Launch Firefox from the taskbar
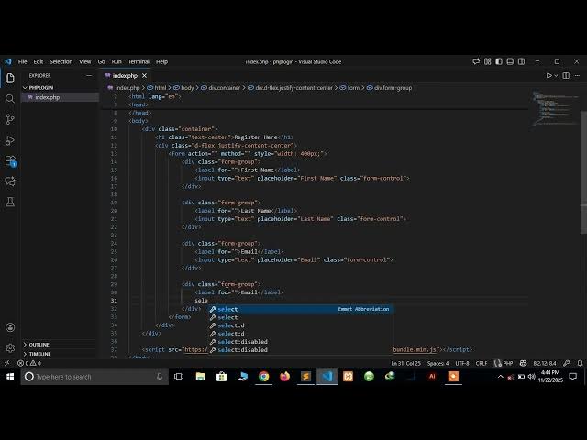587x440 pixels. pyautogui.click(x=285, y=377)
